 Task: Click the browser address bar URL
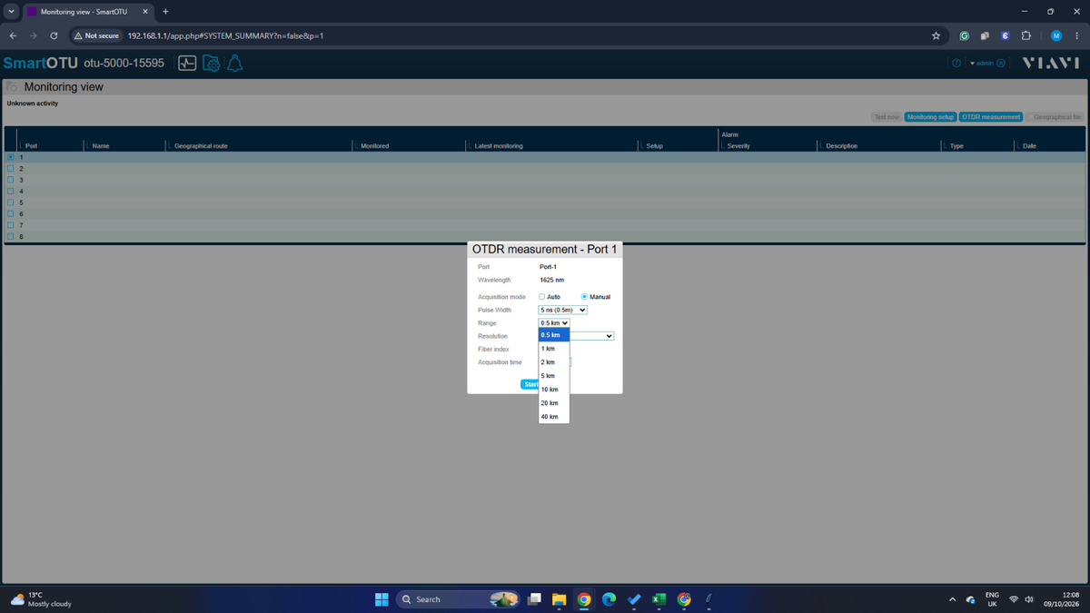[226, 36]
